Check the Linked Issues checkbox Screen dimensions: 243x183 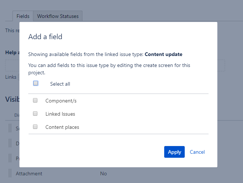pyautogui.click(x=35, y=113)
